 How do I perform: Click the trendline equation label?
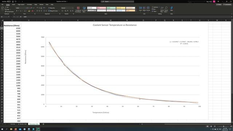pos(184,43)
